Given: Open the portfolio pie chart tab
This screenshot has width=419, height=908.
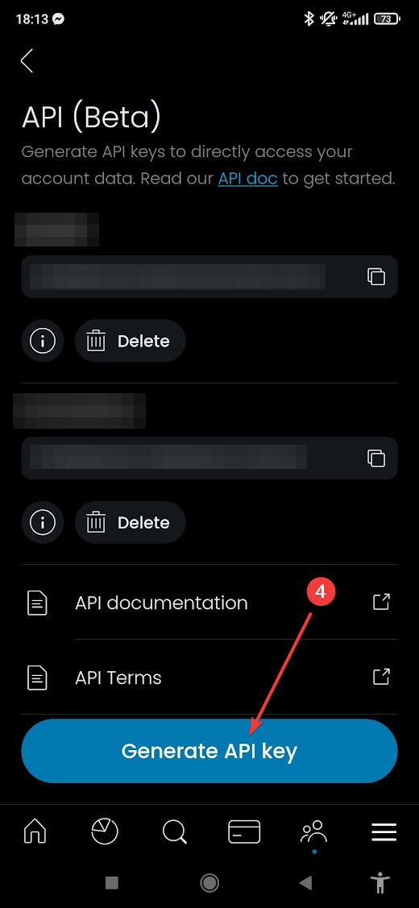Looking at the screenshot, I should [105, 832].
